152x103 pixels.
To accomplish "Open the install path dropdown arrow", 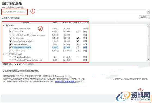I will pos(148,12).
